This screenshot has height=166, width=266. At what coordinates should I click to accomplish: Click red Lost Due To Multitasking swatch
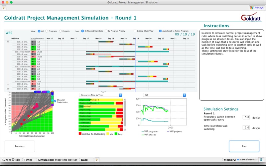pos(80,134)
